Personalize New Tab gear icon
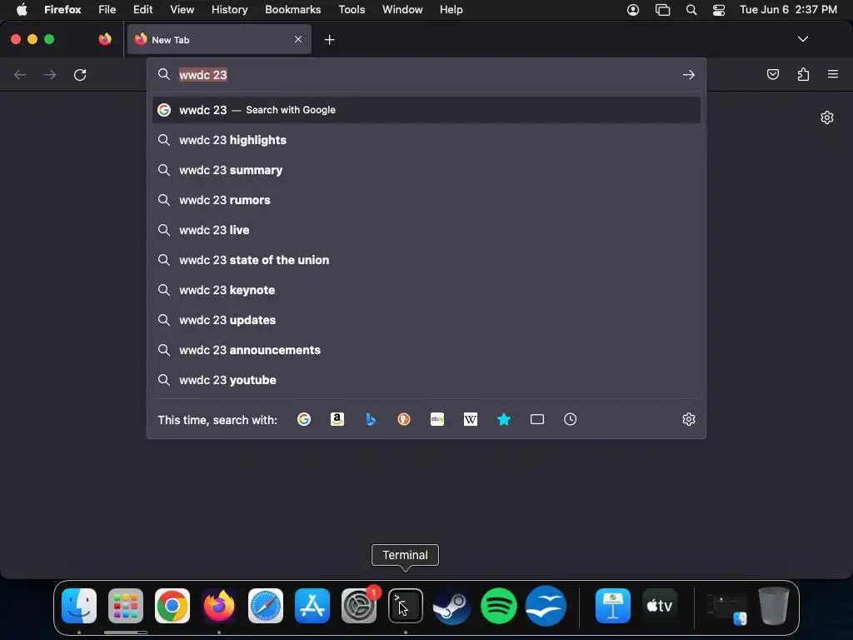The height and width of the screenshot is (640, 853). 827,117
